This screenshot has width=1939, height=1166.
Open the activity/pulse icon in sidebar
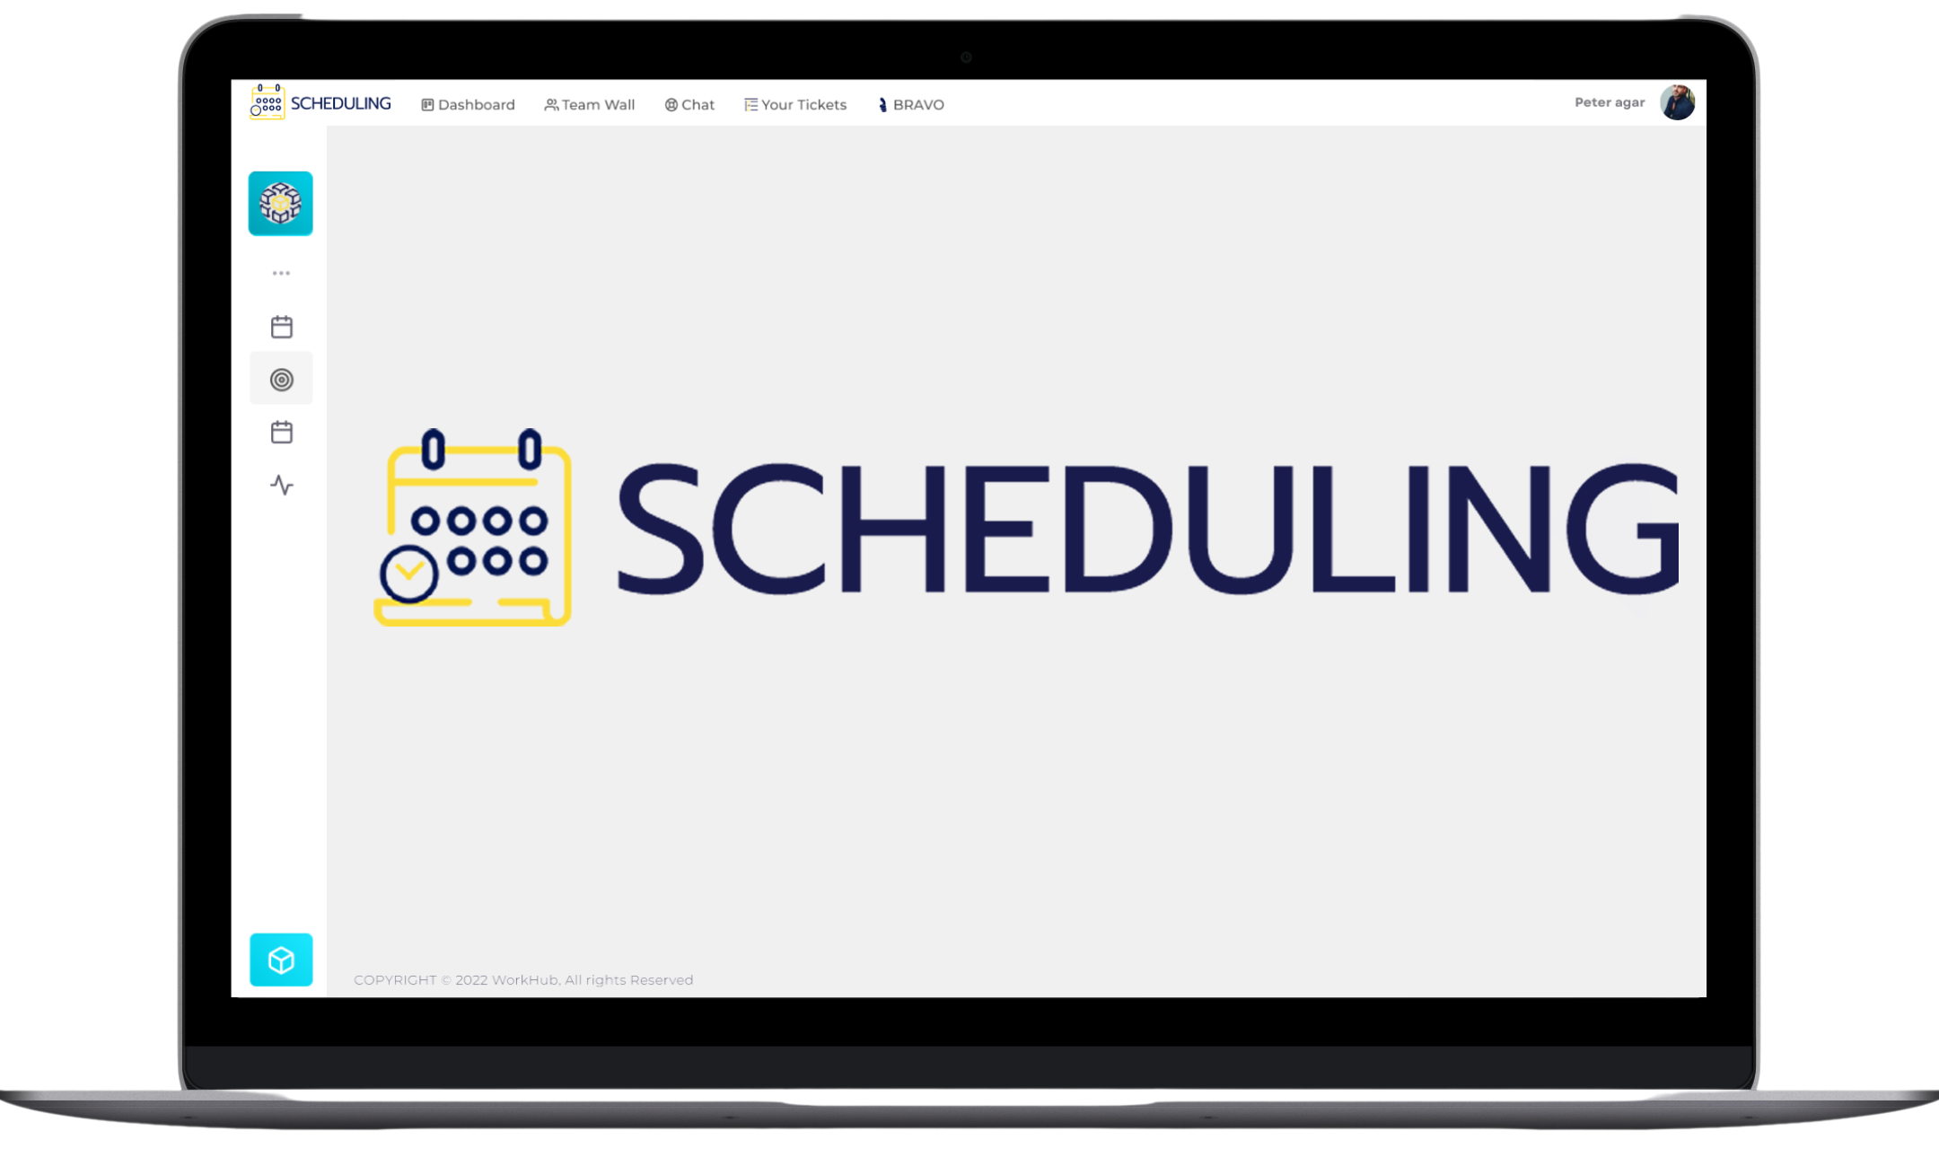click(281, 485)
